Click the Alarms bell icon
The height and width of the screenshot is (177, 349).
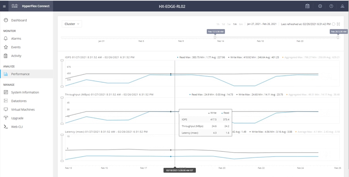pyautogui.click(x=6, y=39)
